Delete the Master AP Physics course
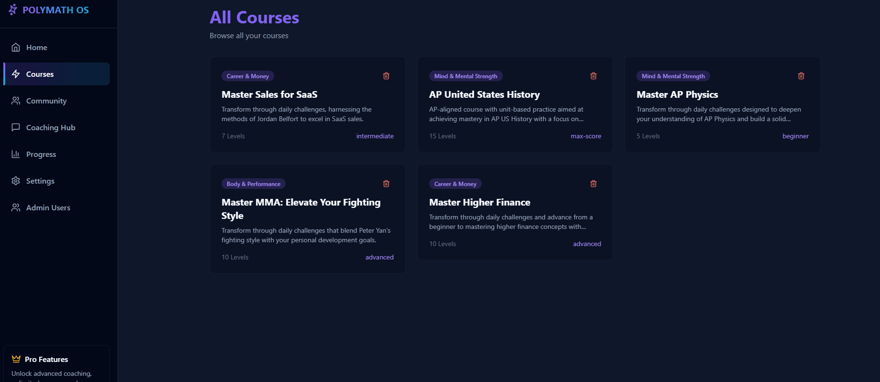 point(801,76)
